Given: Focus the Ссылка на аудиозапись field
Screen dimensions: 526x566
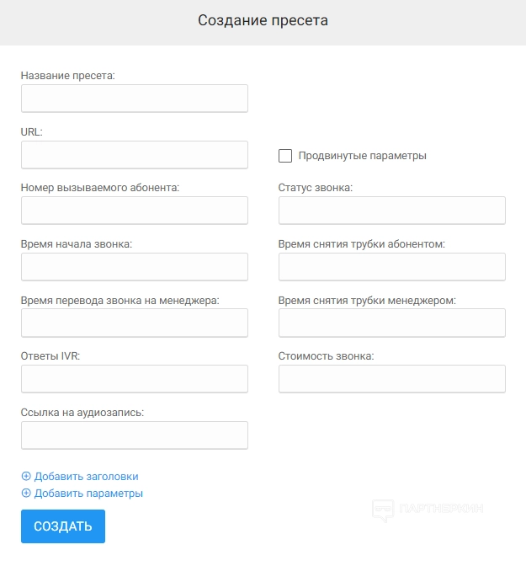Looking at the screenshot, I should point(135,435).
